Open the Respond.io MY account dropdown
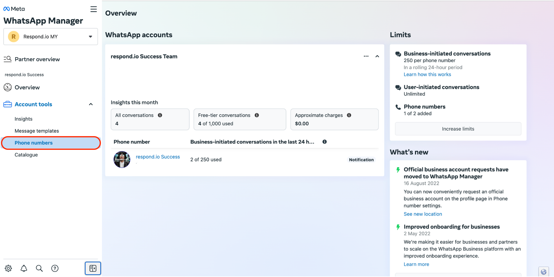Viewport: 554px width, 277px height. (x=51, y=37)
